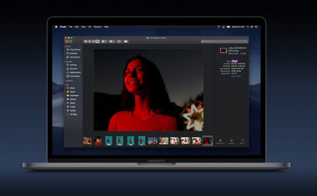Open the group-by arrangement dropdown
This screenshot has height=196, width=317.
coord(104,41)
